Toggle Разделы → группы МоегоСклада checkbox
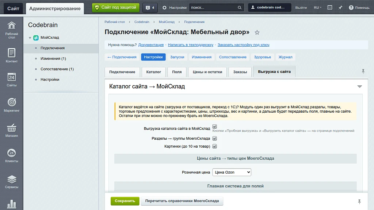This screenshot has width=374, height=210. [215, 138]
